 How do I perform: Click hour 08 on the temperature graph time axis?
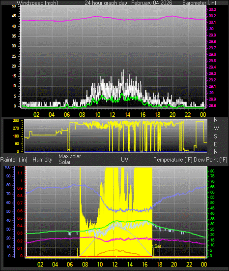pyautogui.click(x=85, y=264)
